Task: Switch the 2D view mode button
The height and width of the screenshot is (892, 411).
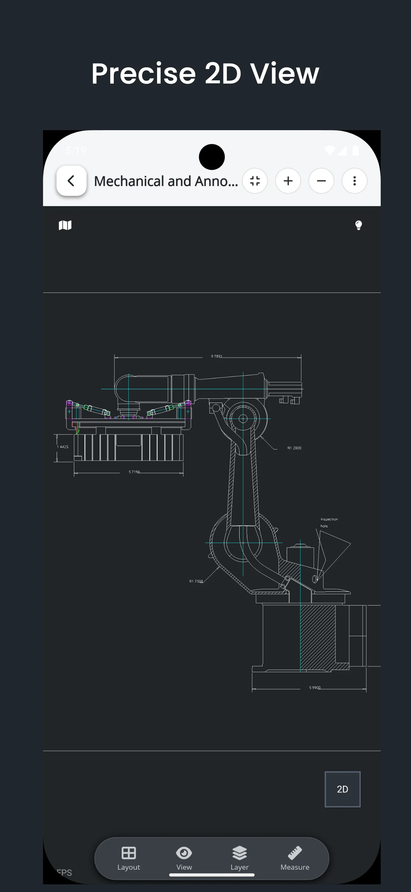Action: pos(342,789)
